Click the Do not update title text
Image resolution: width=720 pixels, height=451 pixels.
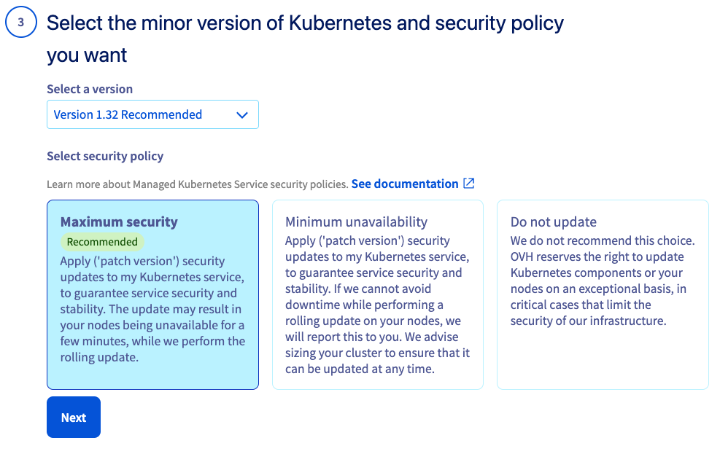[554, 221]
